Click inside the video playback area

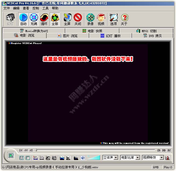pos(88,93)
